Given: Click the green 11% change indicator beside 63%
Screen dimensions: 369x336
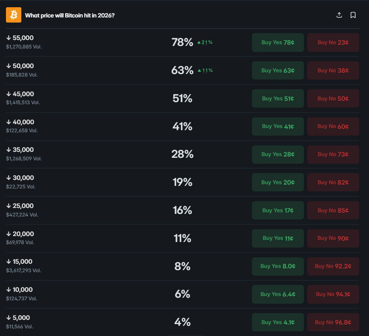Looking at the screenshot, I should (205, 70).
